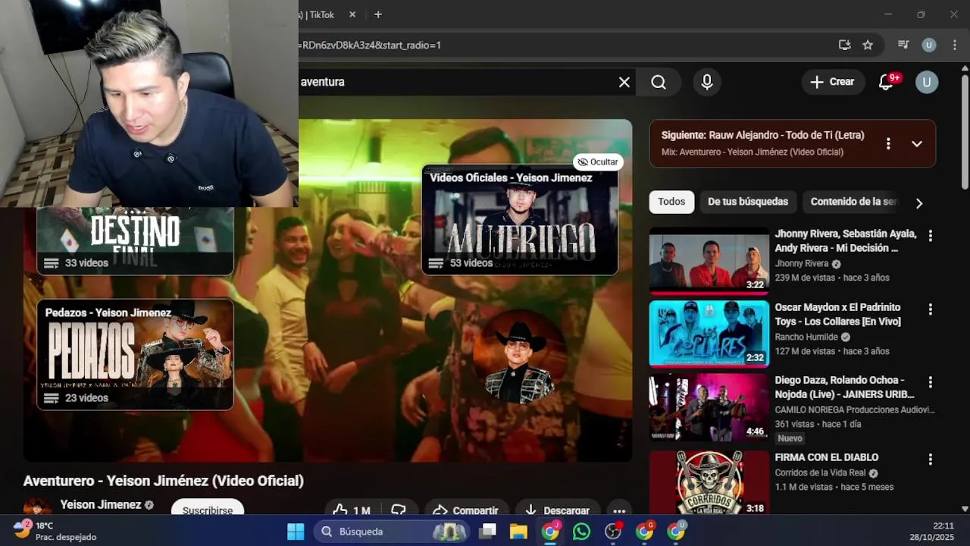Open Chrome three-dot menu
The width and height of the screenshot is (970, 546).
point(953,45)
